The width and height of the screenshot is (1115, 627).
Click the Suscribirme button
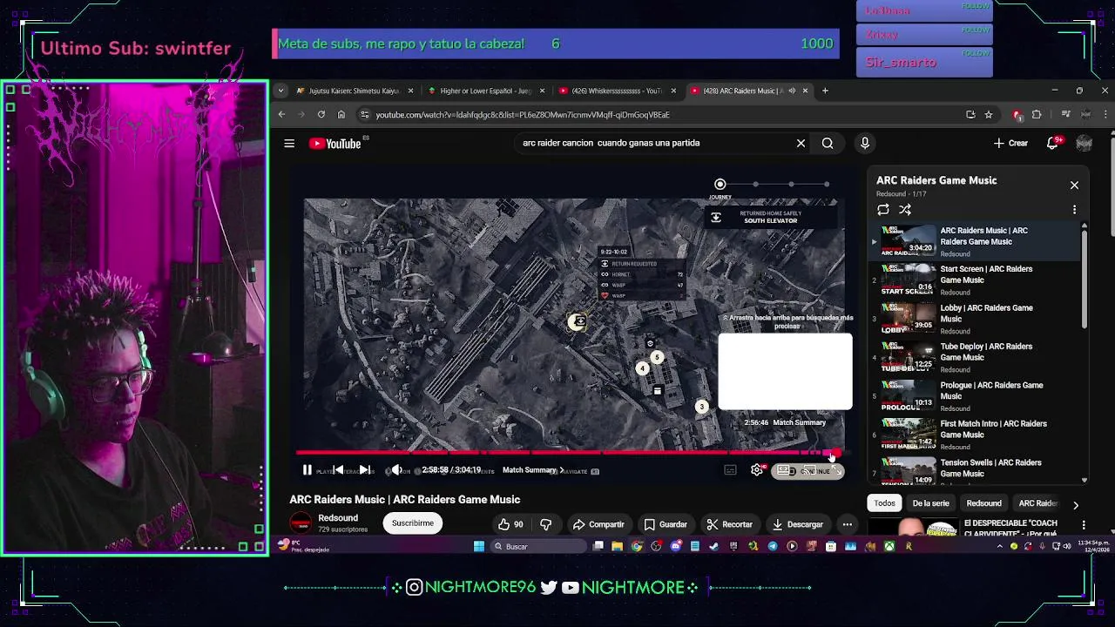pyautogui.click(x=412, y=523)
